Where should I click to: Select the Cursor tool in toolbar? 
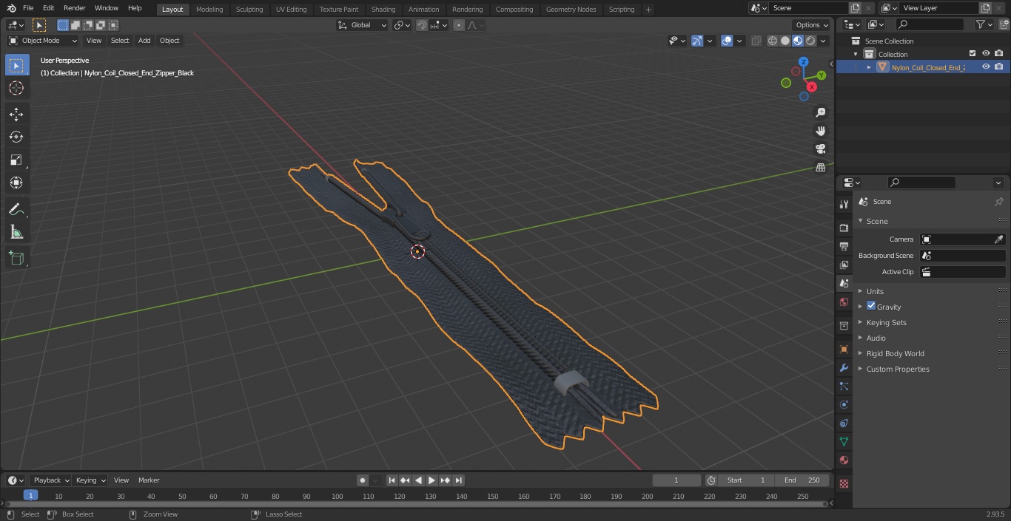16,89
